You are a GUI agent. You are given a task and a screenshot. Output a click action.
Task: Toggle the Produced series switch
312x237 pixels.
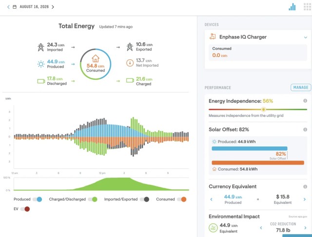click(37, 199)
